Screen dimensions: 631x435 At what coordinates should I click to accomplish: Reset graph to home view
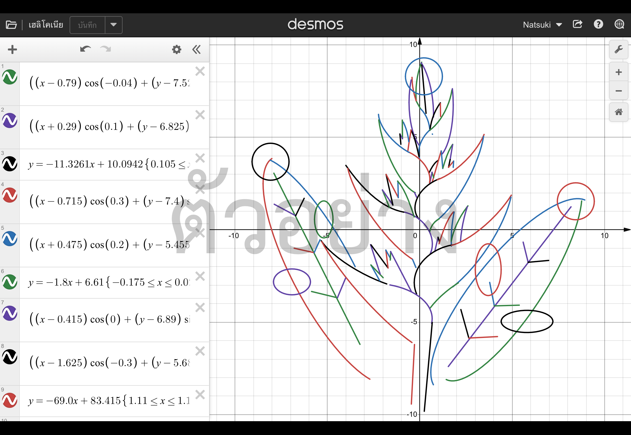pos(618,112)
